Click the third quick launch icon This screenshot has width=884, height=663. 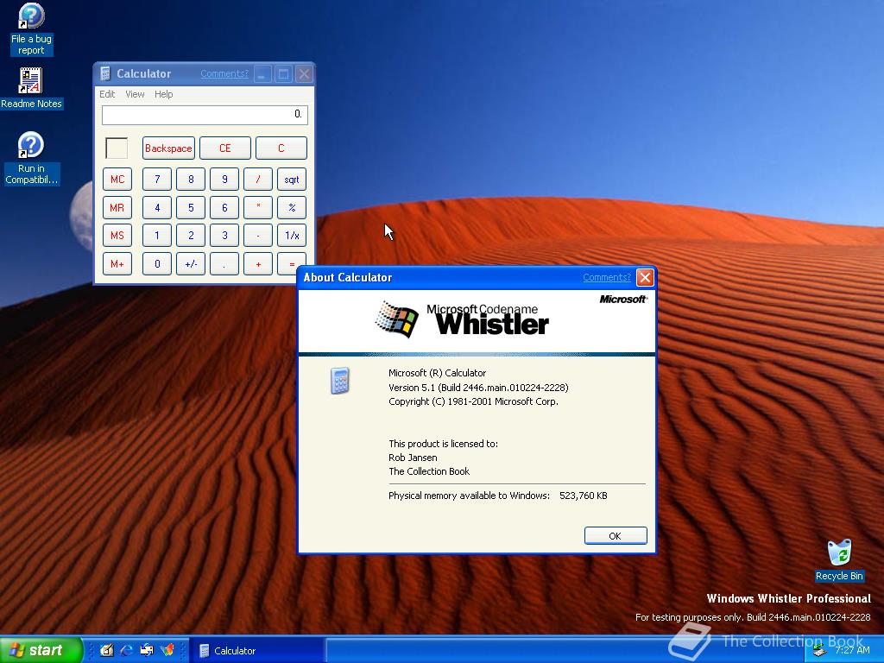[147, 650]
